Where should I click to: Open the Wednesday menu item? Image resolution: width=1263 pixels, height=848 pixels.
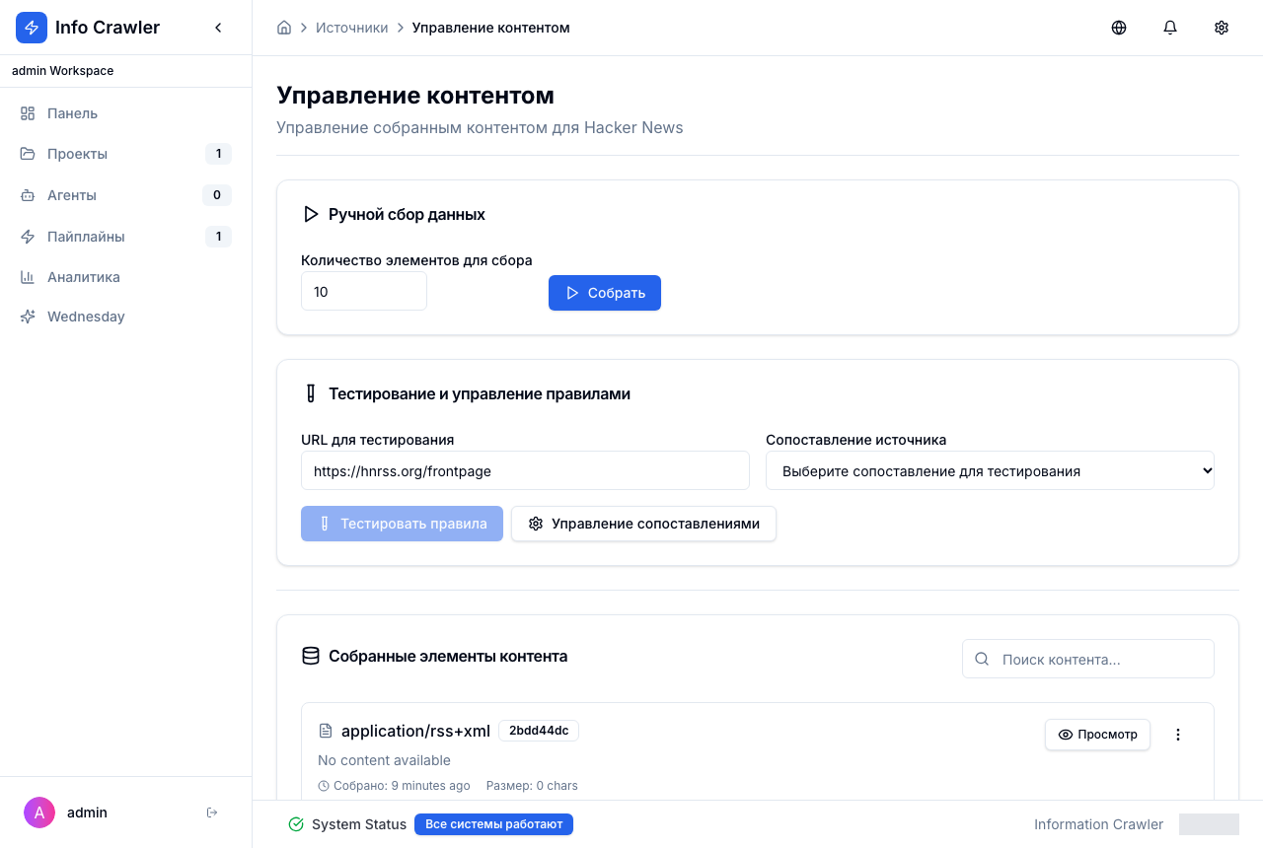(x=125, y=317)
